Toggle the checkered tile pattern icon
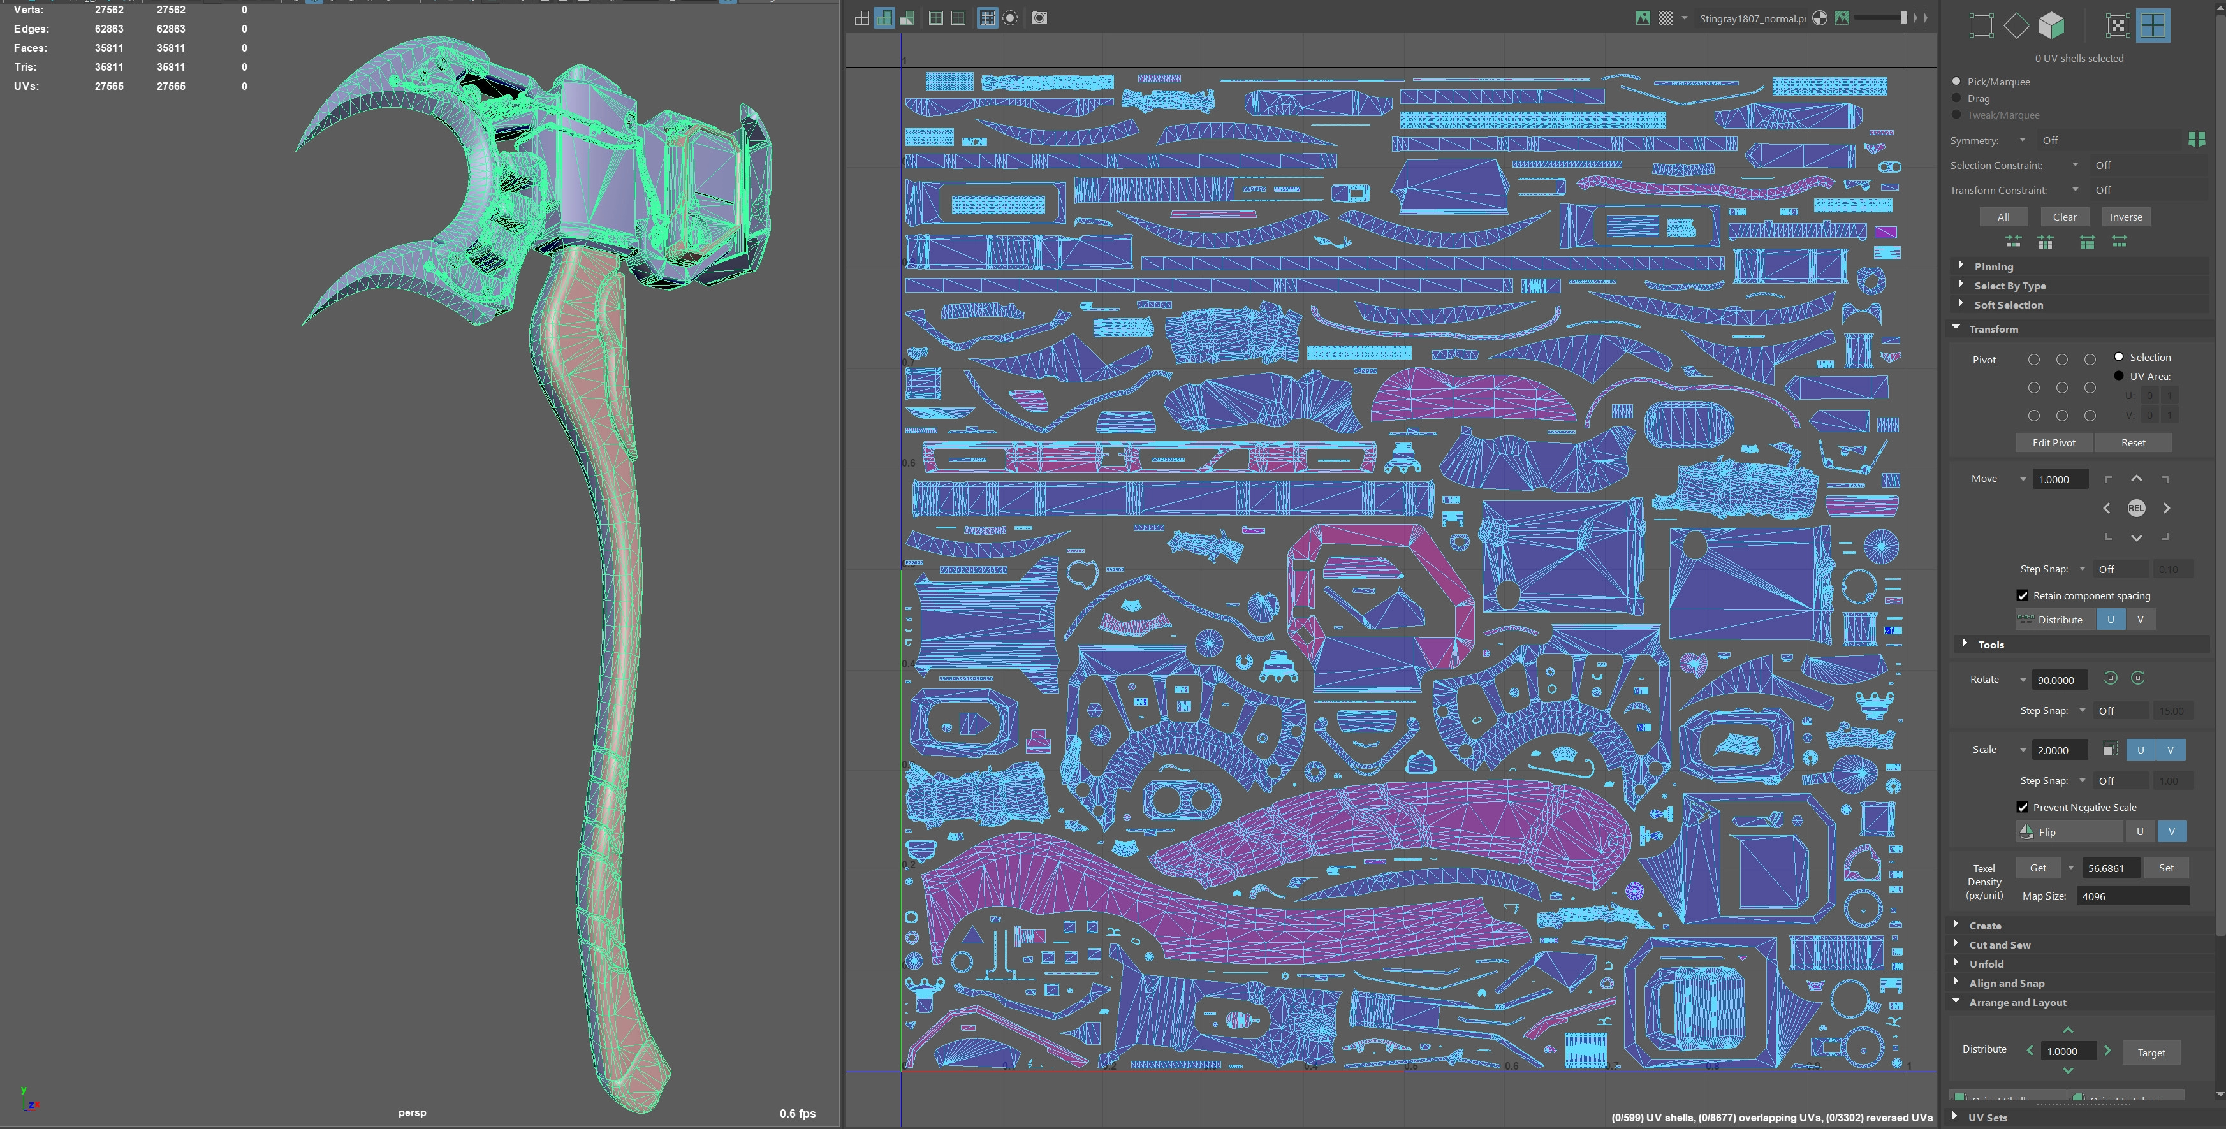The image size is (2226, 1129). (x=1665, y=18)
